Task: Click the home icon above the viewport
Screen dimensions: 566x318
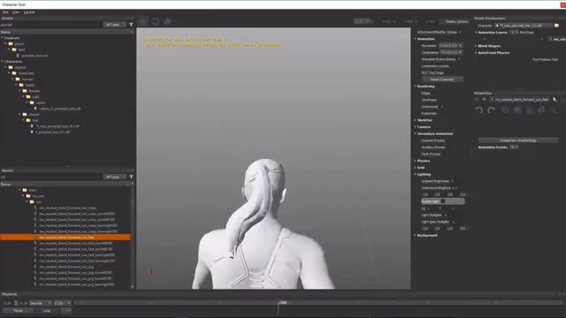Action: (167, 21)
